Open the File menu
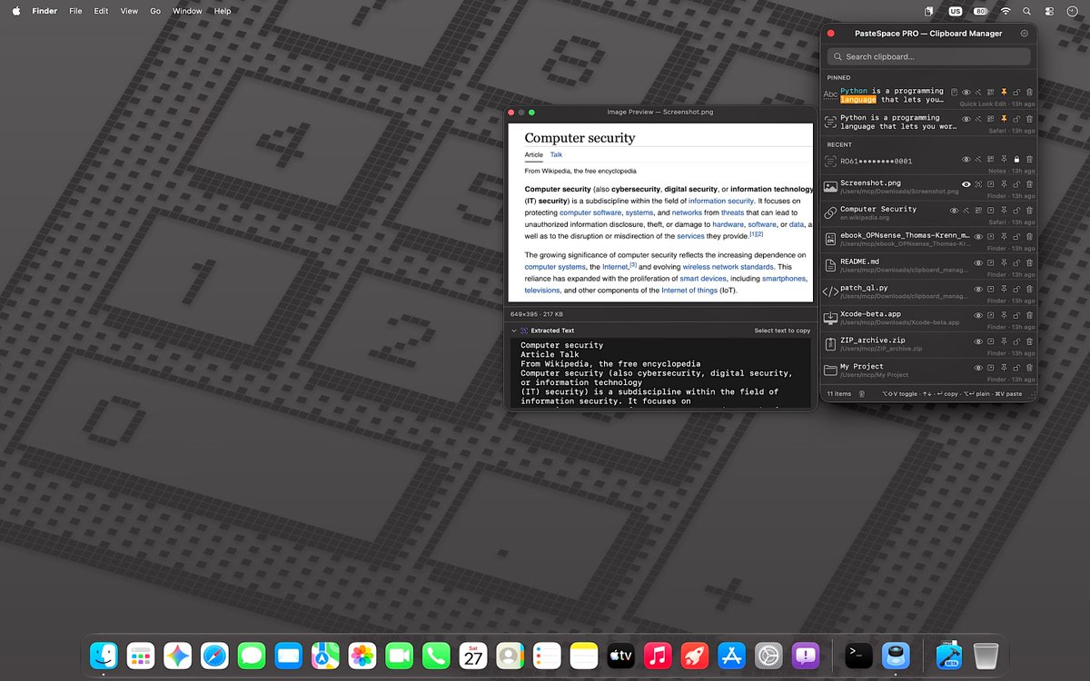This screenshot has width=1090, height=681. [x=75, y=11]
